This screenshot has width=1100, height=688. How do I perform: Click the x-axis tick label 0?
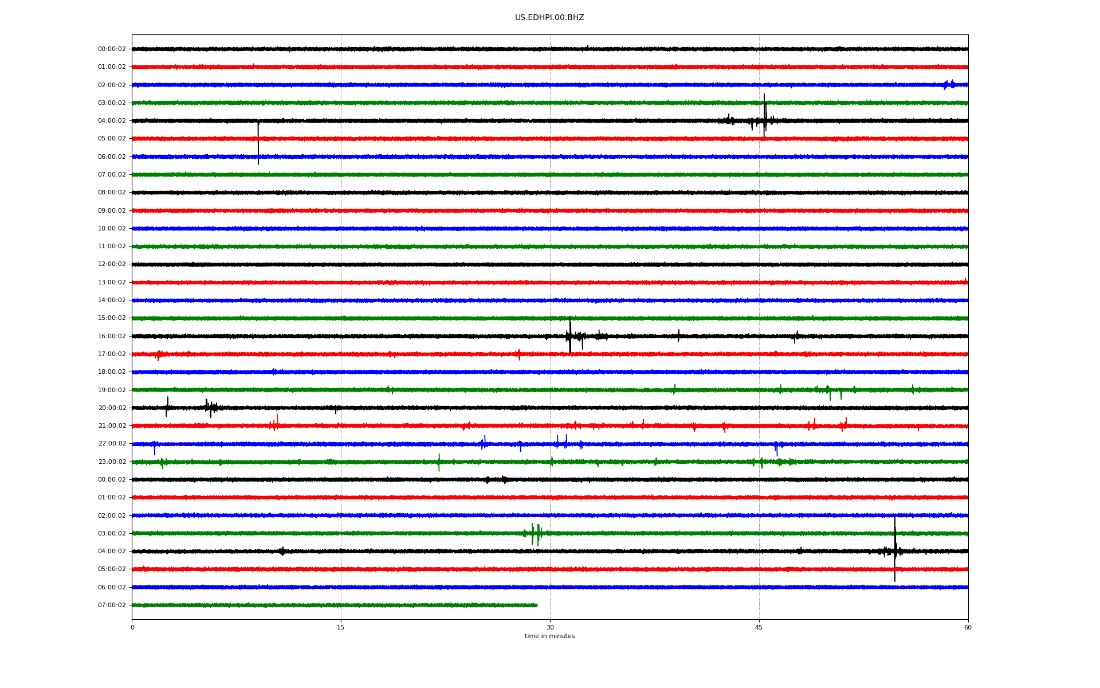[132, 627]
